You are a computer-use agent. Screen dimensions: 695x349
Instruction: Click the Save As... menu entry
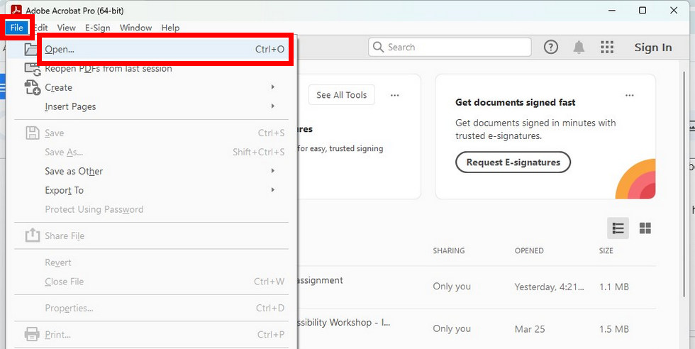[150, 152]
